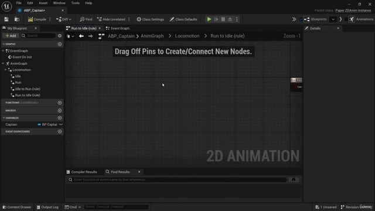375x211 pixels.
Task: Select Idle to Run (rule) item
Action: point(25,89)
